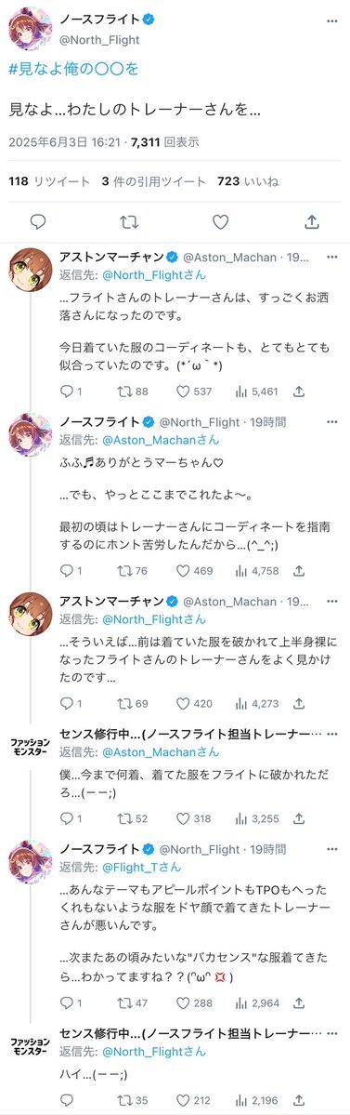View the 3 件の引用ツイート list
This screenshot has width=350, height=1115.
(x=154, y=181)
